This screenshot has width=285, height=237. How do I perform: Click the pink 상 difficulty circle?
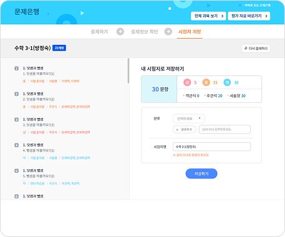(x=187, y=82)
